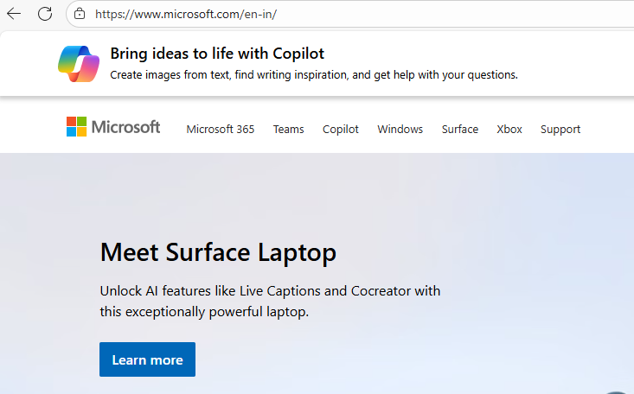Click the Meet Surface Laptop heading
The image size is (634, 394).
(x=218, y=252)
